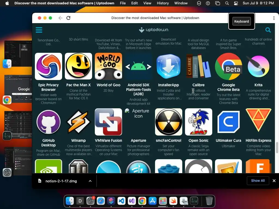Open the Open Sonic icon
Viewport: 279px width, 209px height.
[x=198, y=122]
